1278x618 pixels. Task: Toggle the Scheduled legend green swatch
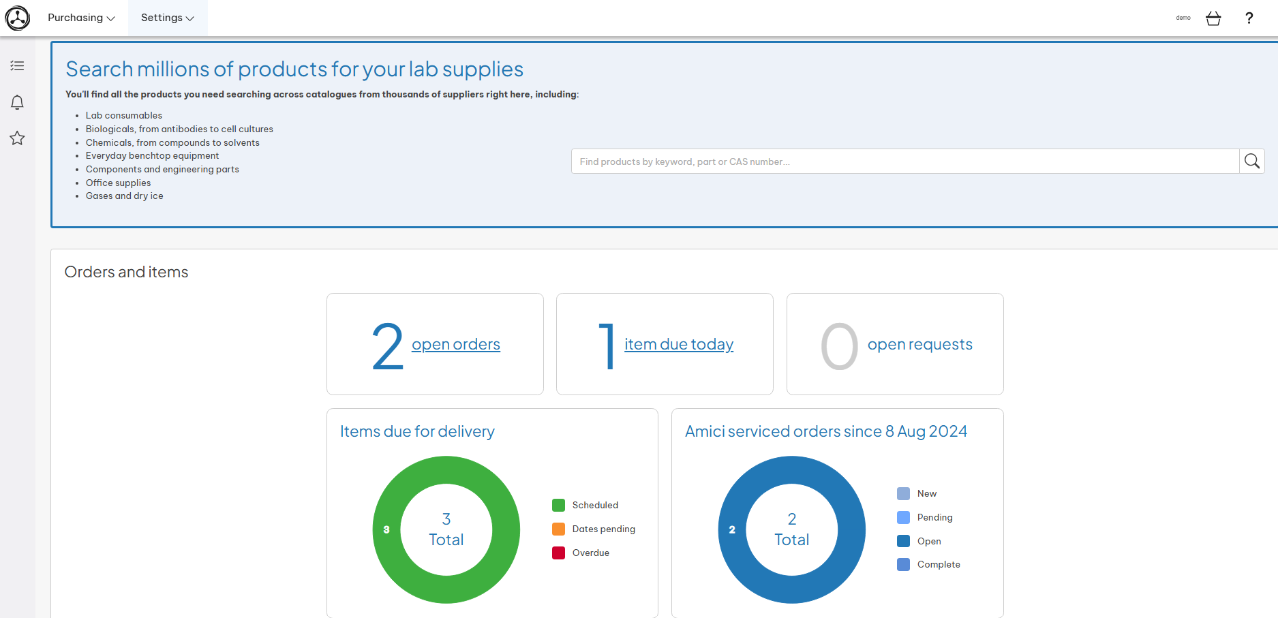558,505
